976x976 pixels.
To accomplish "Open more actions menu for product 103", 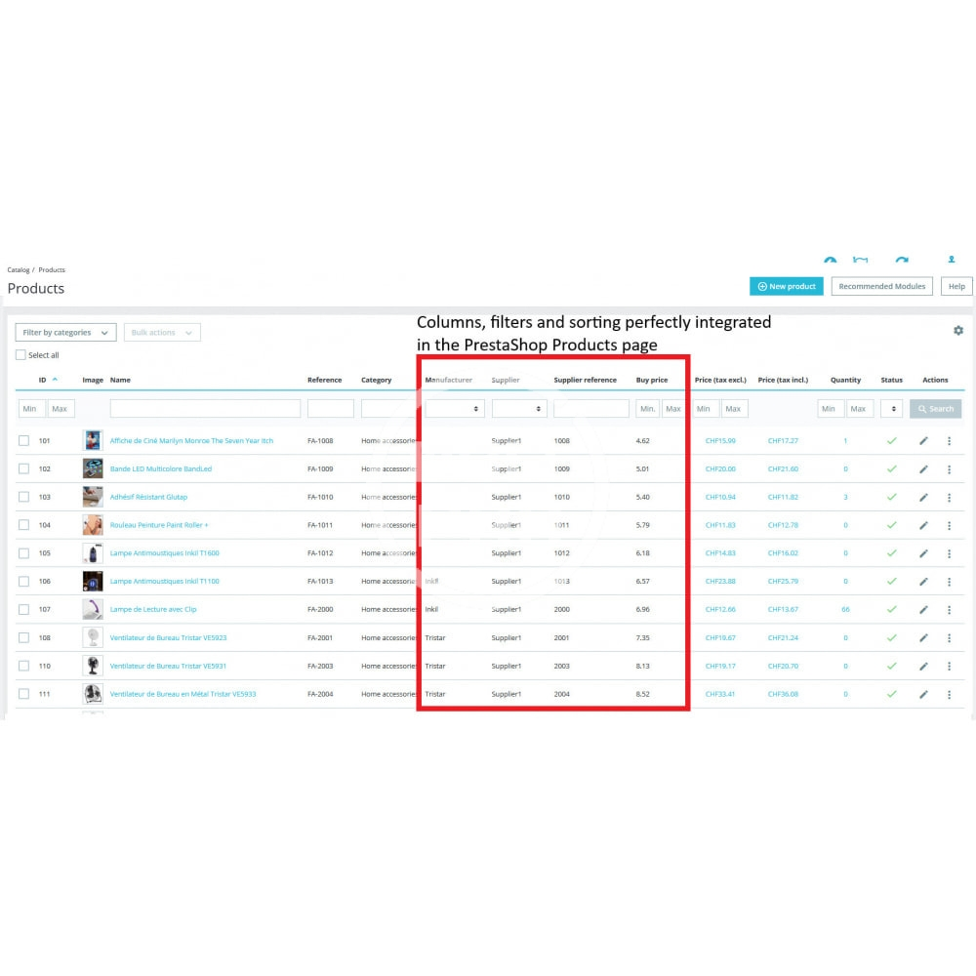I will point(949,498).
